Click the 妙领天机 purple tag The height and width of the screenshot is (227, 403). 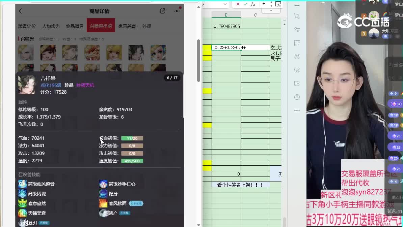(x=85, y=85)
